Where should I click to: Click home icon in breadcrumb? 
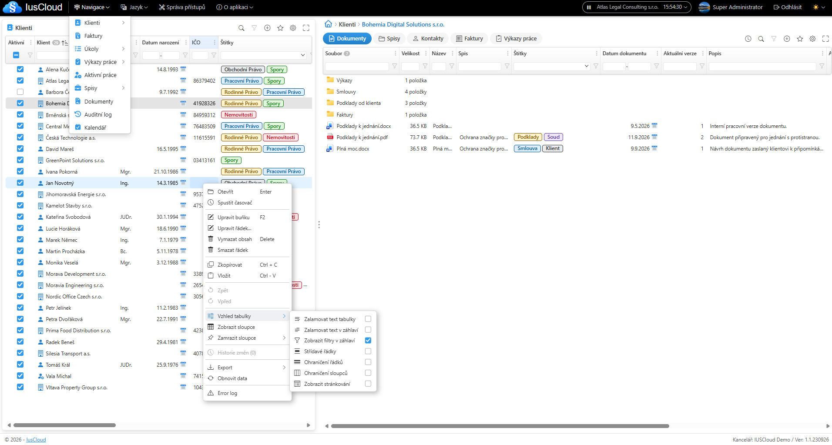[x=329, y=24]
